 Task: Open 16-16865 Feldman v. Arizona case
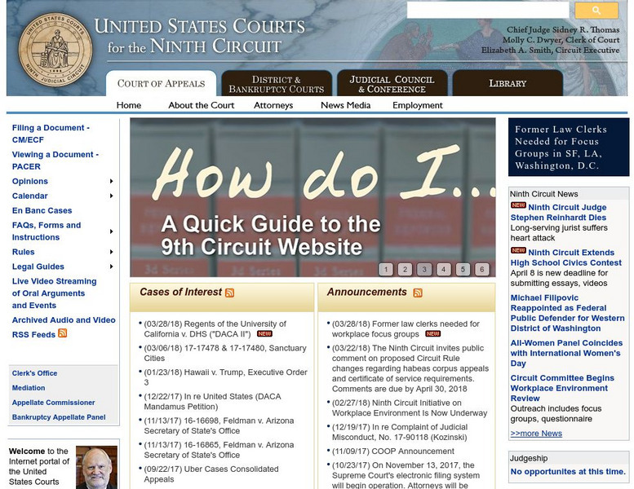(x=219, y=450)
